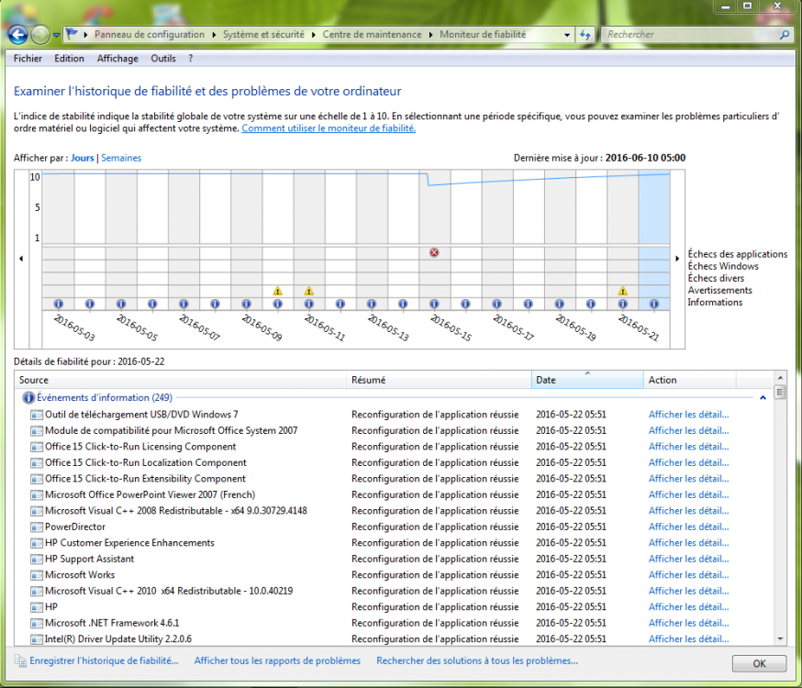The image size is (802, 688).
Task: Click the Résumé column header
Action: point(439,380)
